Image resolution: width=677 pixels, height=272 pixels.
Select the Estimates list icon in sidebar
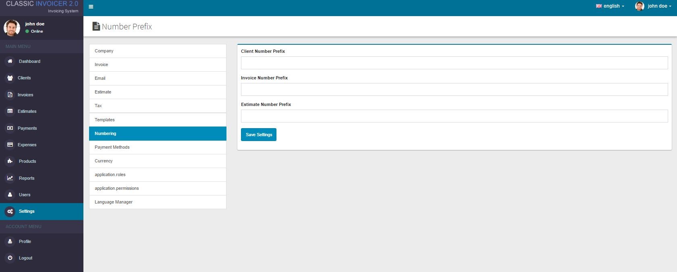(x=10, y=111)
